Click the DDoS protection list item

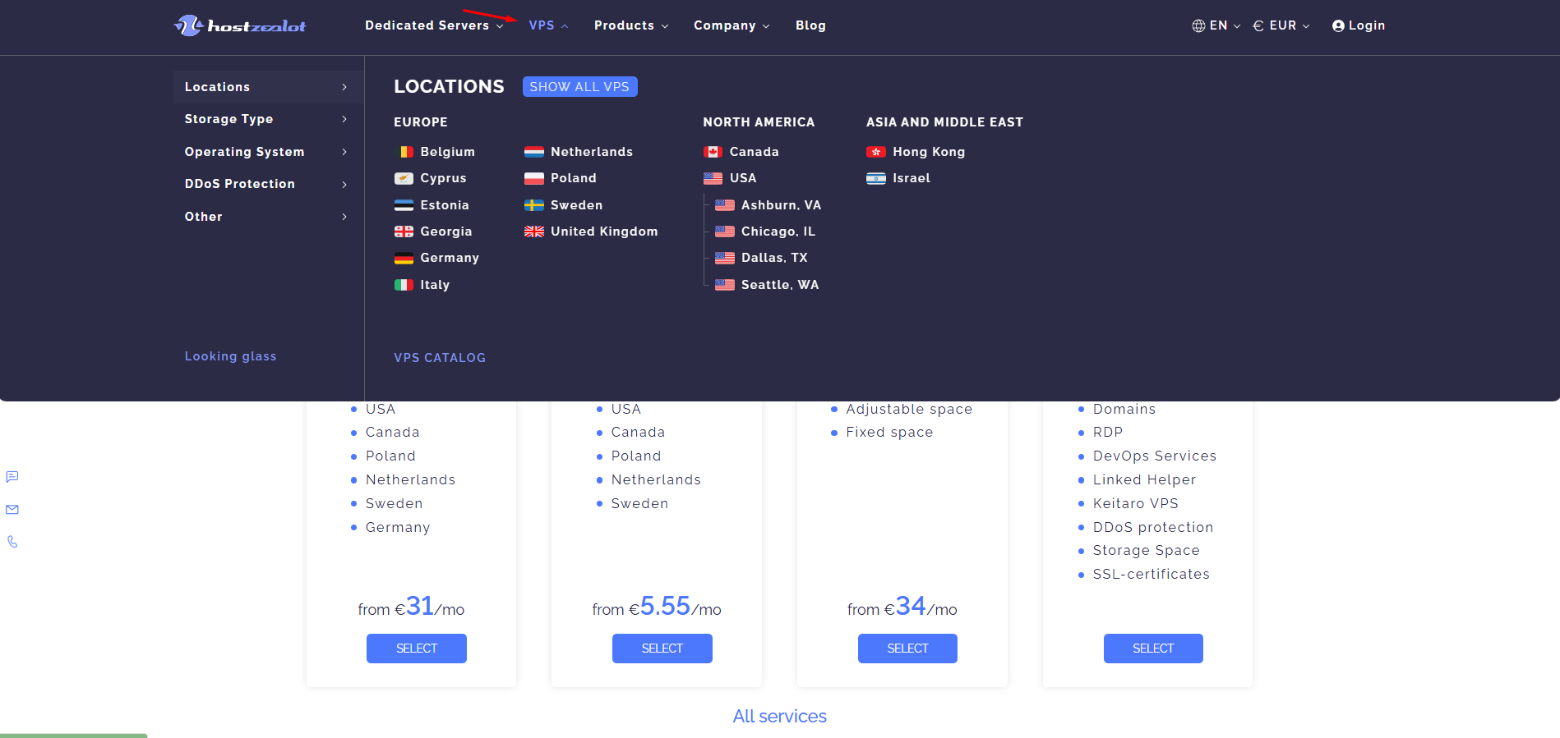[x=1153, y=527]
